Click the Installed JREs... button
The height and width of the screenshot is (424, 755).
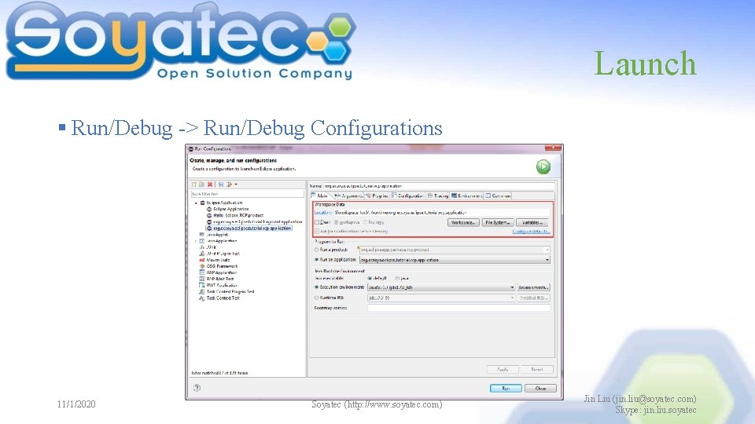[x=533, y=298]
